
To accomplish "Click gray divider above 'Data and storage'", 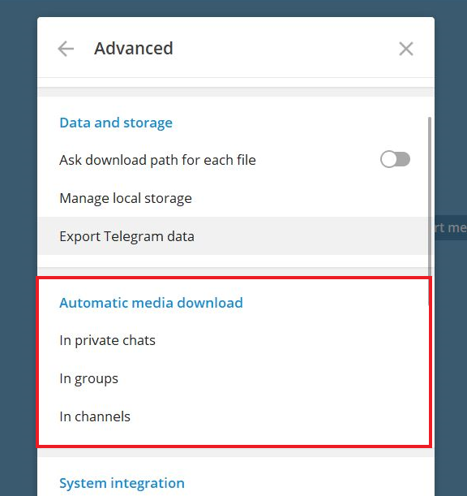I will point(236,92).
